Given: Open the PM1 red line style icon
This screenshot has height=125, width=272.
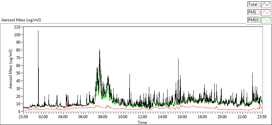Looking at the screenshot, I should point(266,12).
